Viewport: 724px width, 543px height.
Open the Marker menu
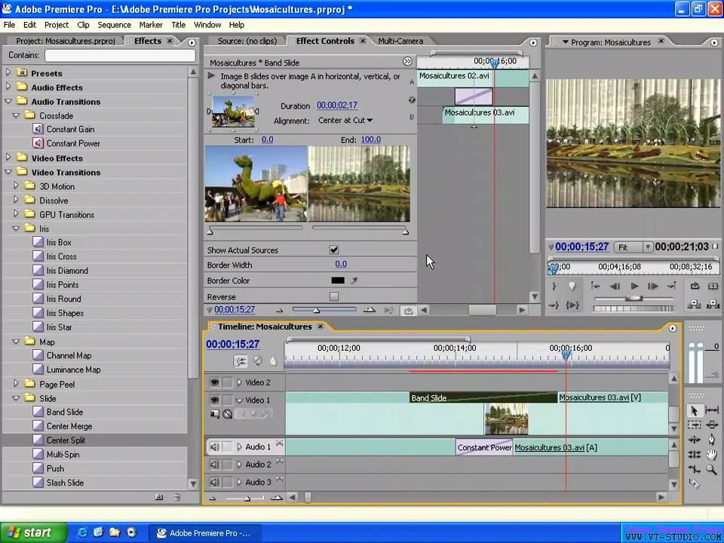[151, 25]
